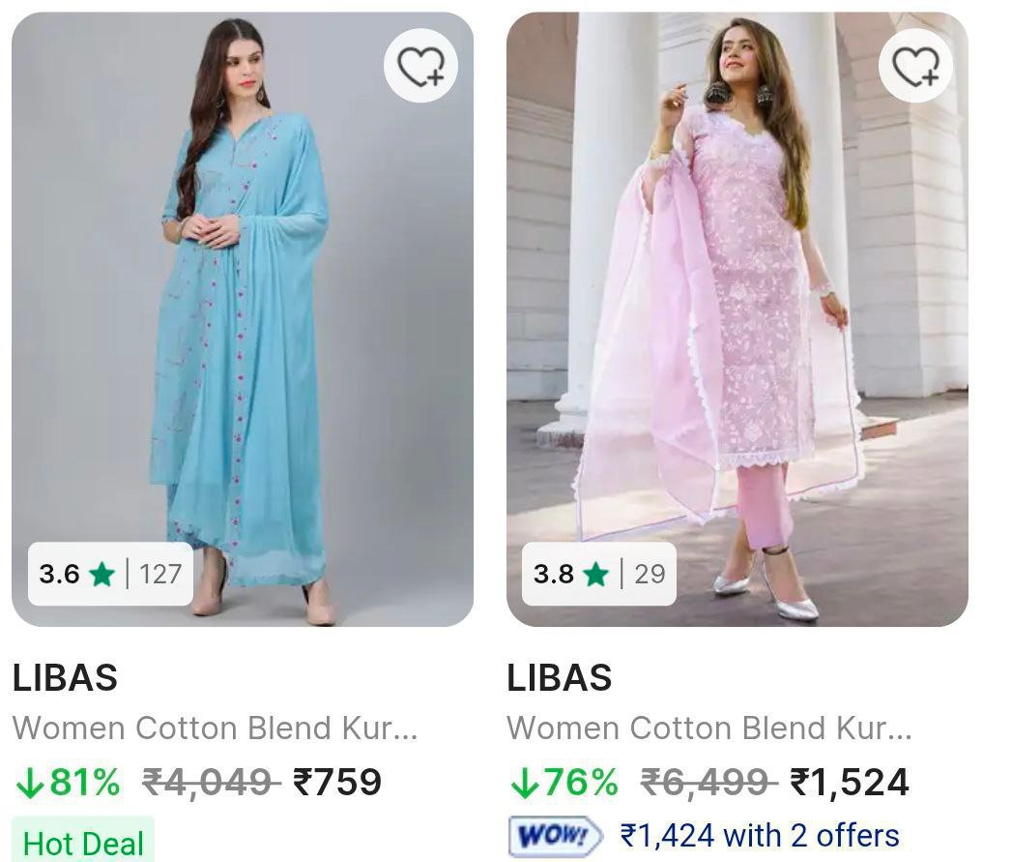Screen dimensions: 1012x862
Task: Add the blue kurta to wishlist
Action: 421,67
